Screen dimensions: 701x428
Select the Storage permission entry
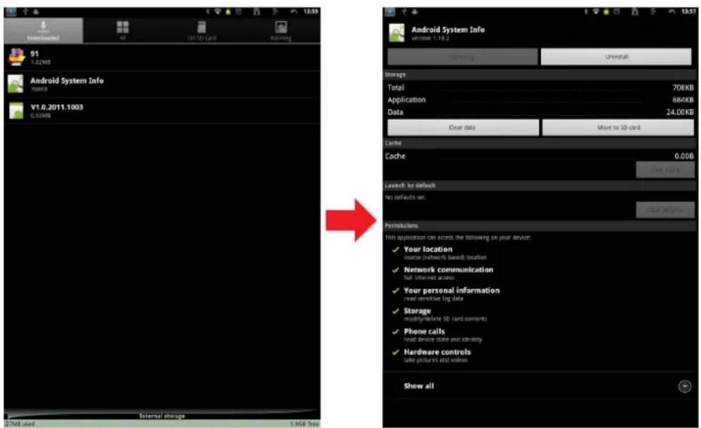click(x=445, y=315)
